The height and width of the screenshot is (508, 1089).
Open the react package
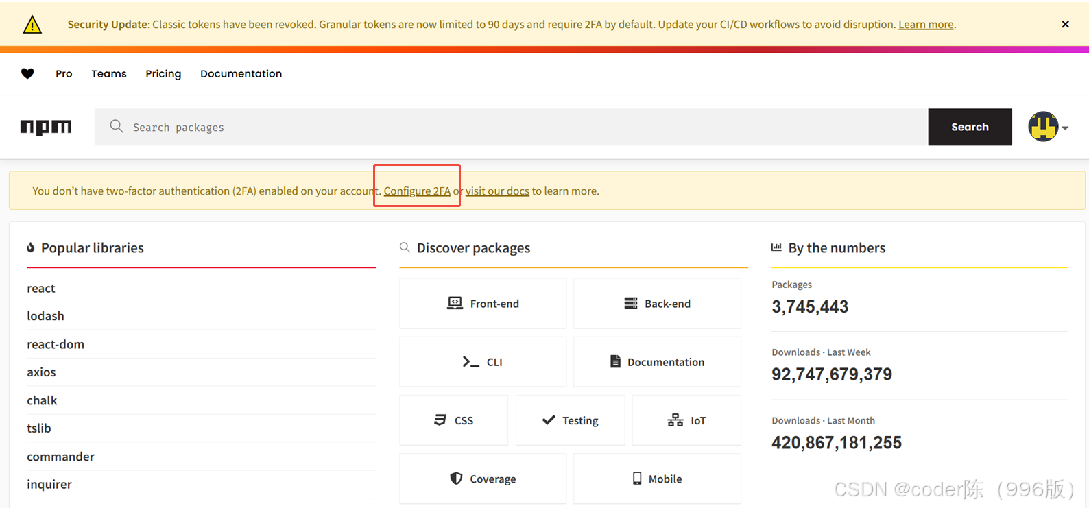coord(41,288)
